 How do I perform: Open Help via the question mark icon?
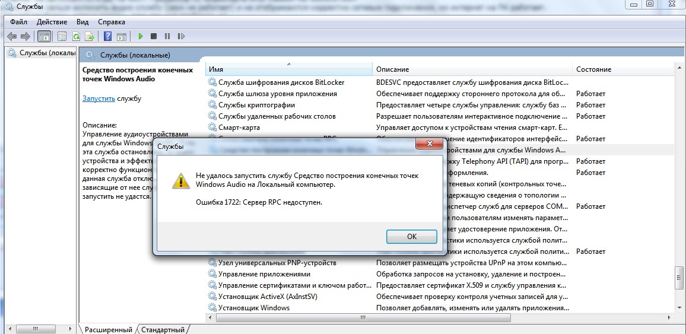pos(107,36)
